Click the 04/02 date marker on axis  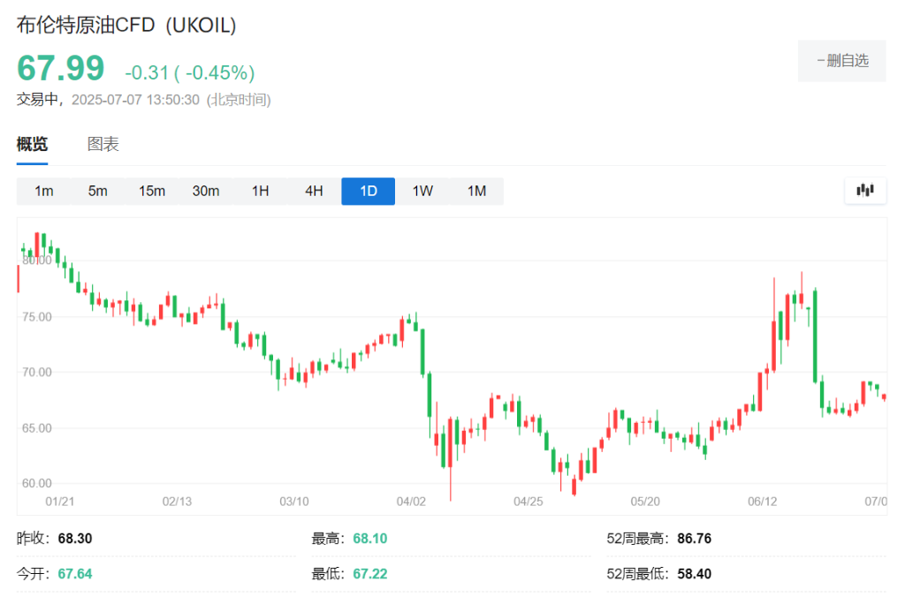click(x=411, y=502)
